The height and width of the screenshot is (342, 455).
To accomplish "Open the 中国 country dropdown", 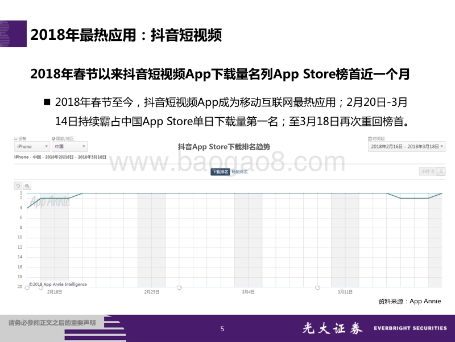I will point(69,146).
